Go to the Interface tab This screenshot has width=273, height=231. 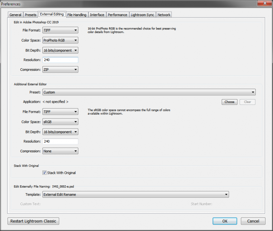point(97,15)
